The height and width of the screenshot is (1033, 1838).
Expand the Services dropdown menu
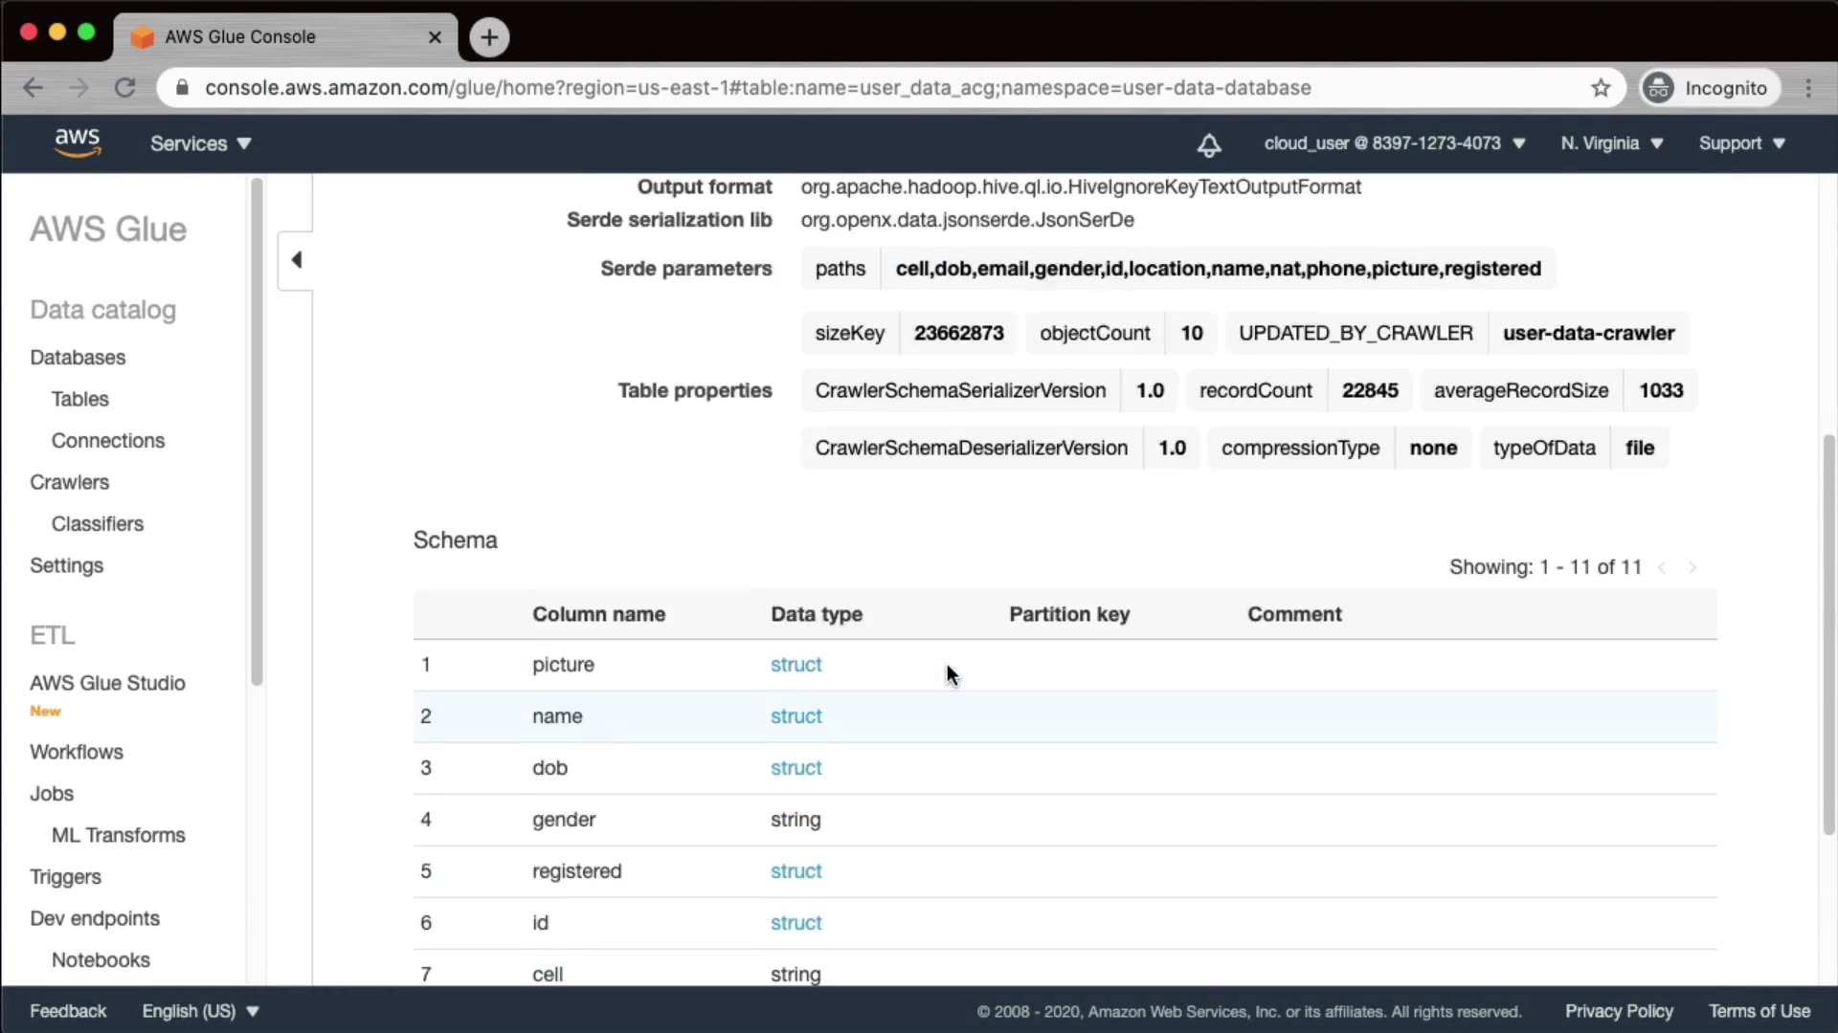point(200,143)
